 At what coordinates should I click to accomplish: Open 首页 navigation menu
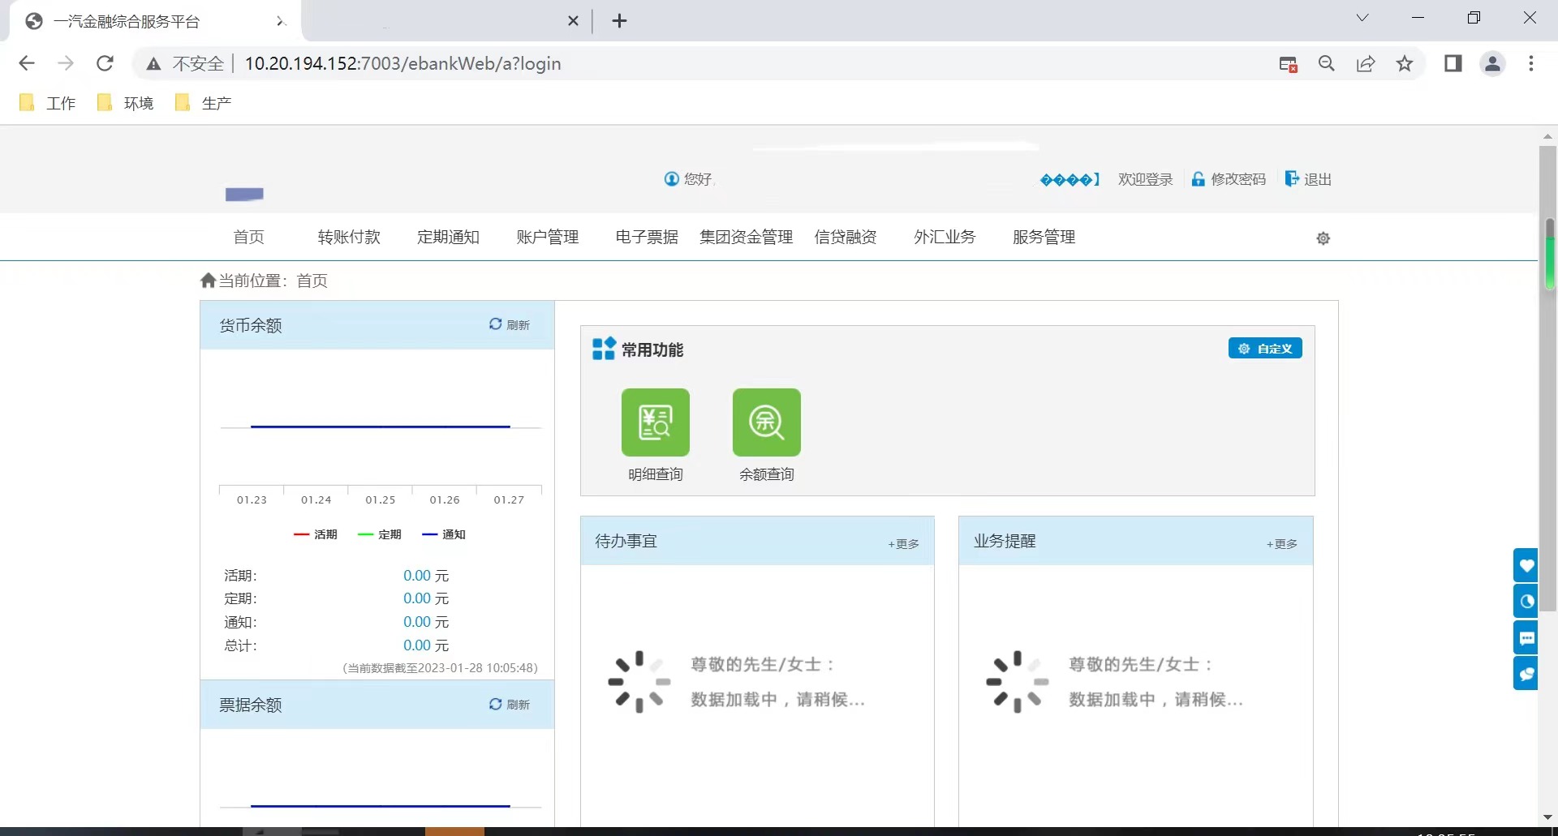[x=249, y=237]
